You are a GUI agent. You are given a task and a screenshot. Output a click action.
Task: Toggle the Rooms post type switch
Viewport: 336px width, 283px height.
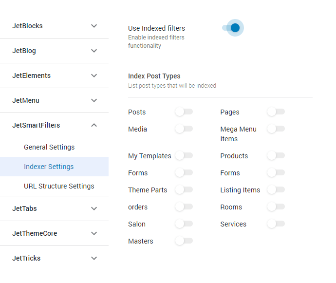pos(276,207)
